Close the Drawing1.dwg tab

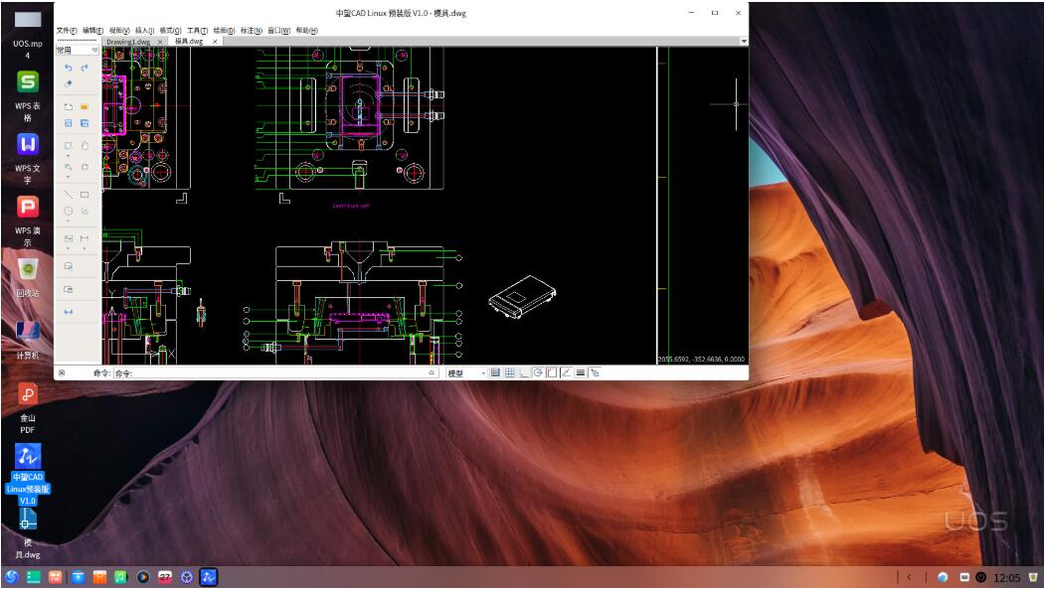point(160,42)
